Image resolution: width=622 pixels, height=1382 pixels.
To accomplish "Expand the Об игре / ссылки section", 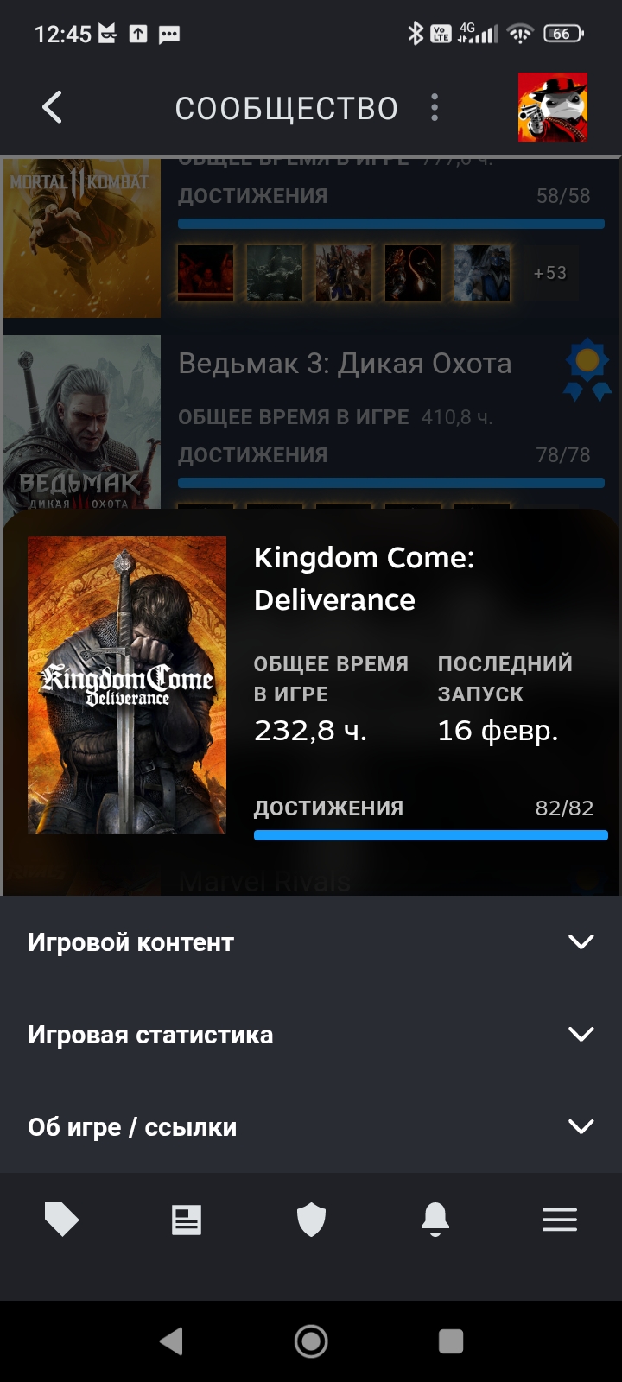I will pyautogui.click(x=311, y=1126).
